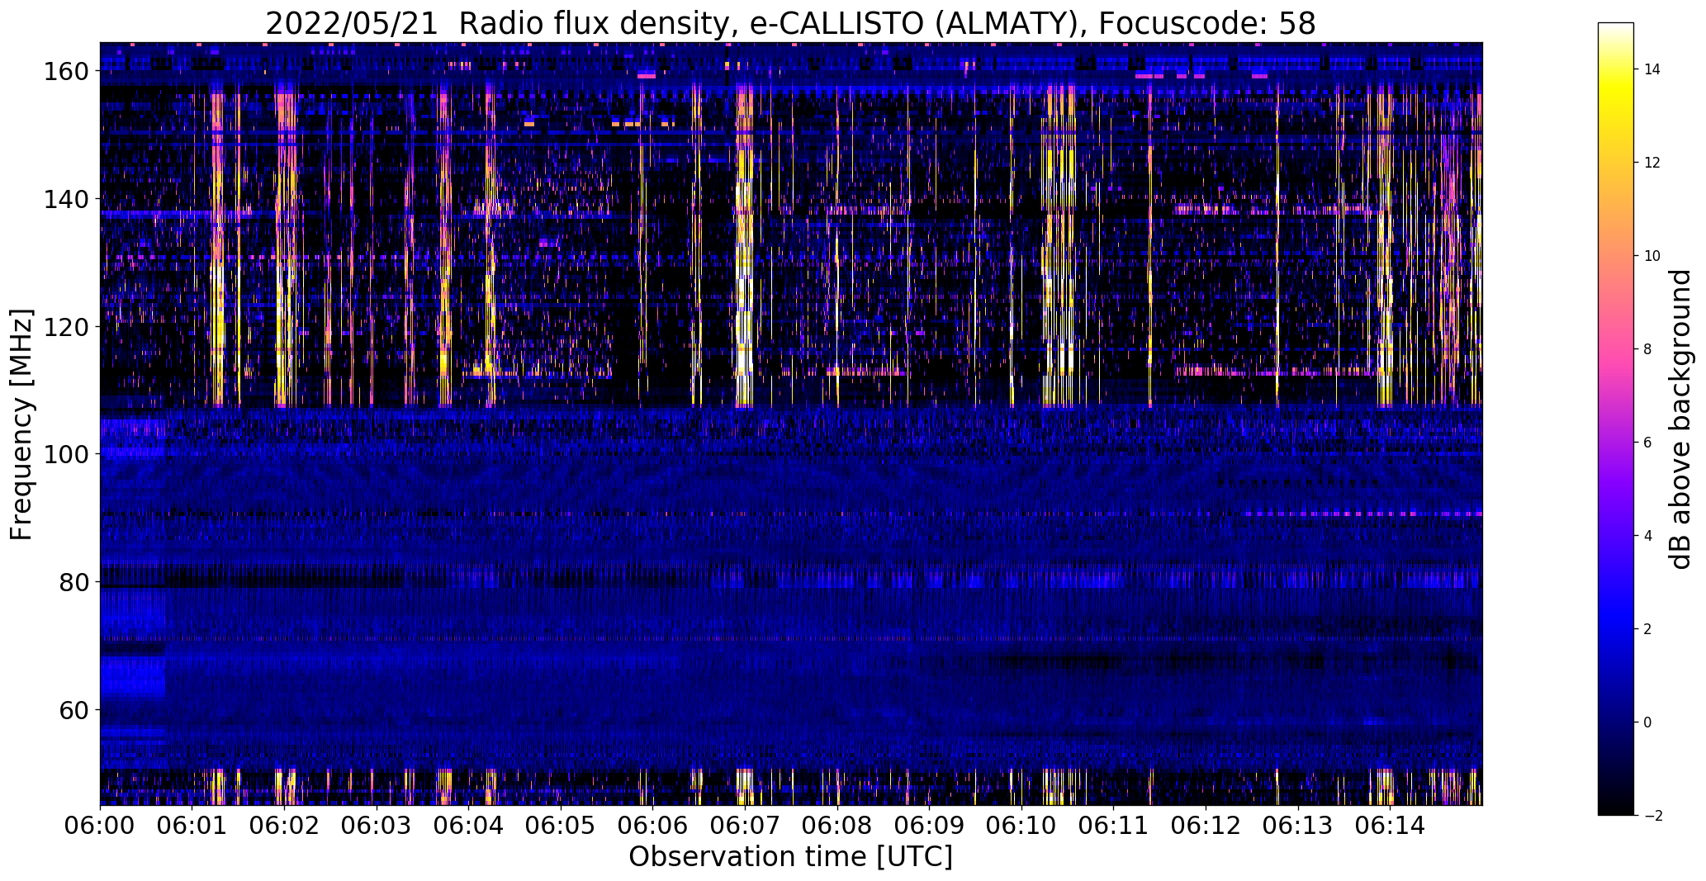The height and width of the screenshot is (881, 1706).
Task: Click the colorbar tick value 6
Action: (1648, 443)
